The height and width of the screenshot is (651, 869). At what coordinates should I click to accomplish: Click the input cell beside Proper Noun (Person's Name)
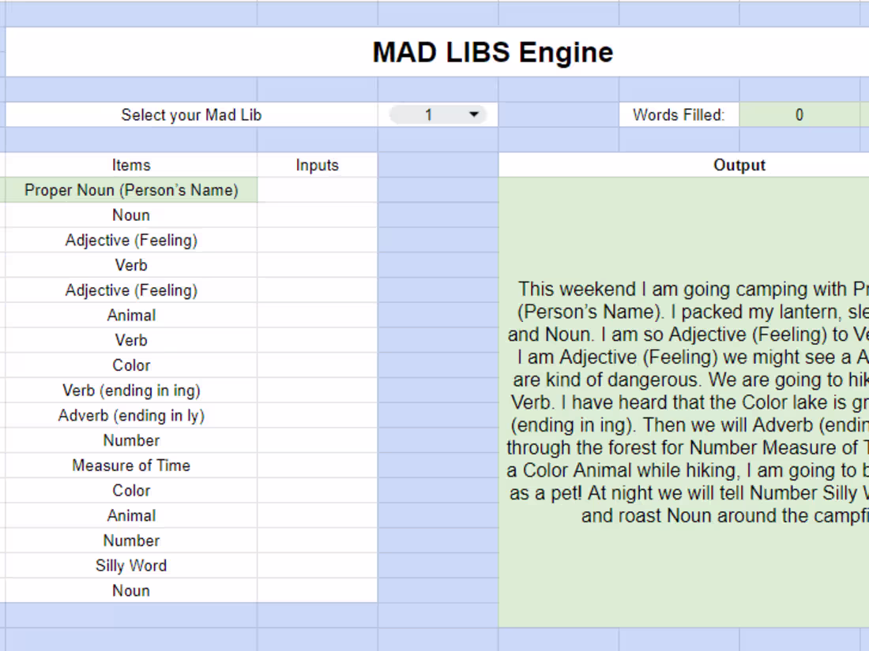[x=317, y=189]
